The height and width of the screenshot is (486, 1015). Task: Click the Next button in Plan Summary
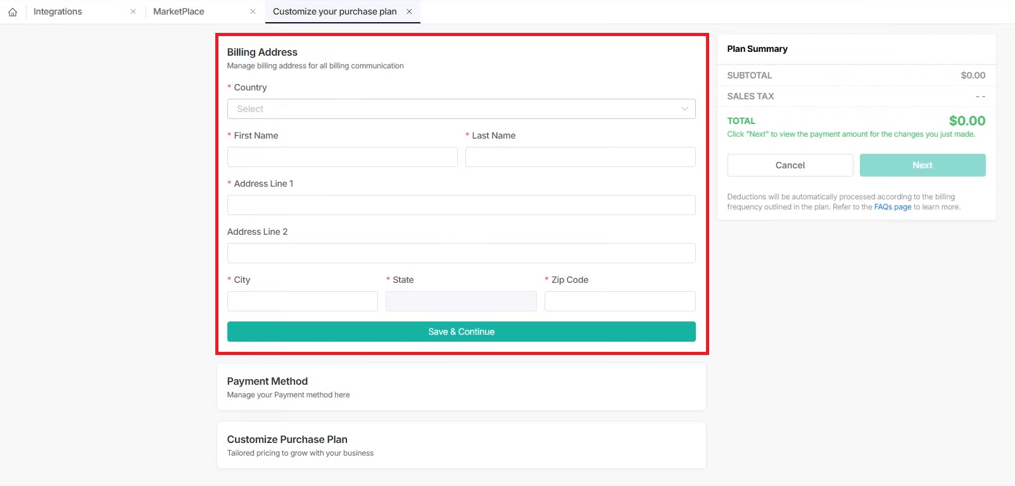click(922, 165)
